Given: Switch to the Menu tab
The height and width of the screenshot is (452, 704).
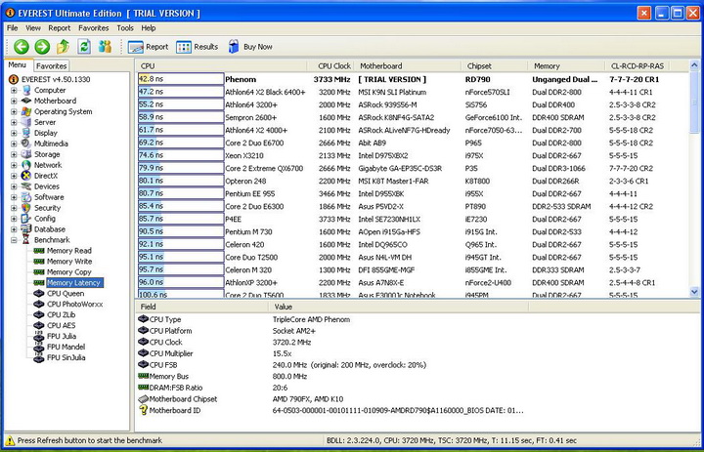Looking at the screenshot, I should pos(18,65).
